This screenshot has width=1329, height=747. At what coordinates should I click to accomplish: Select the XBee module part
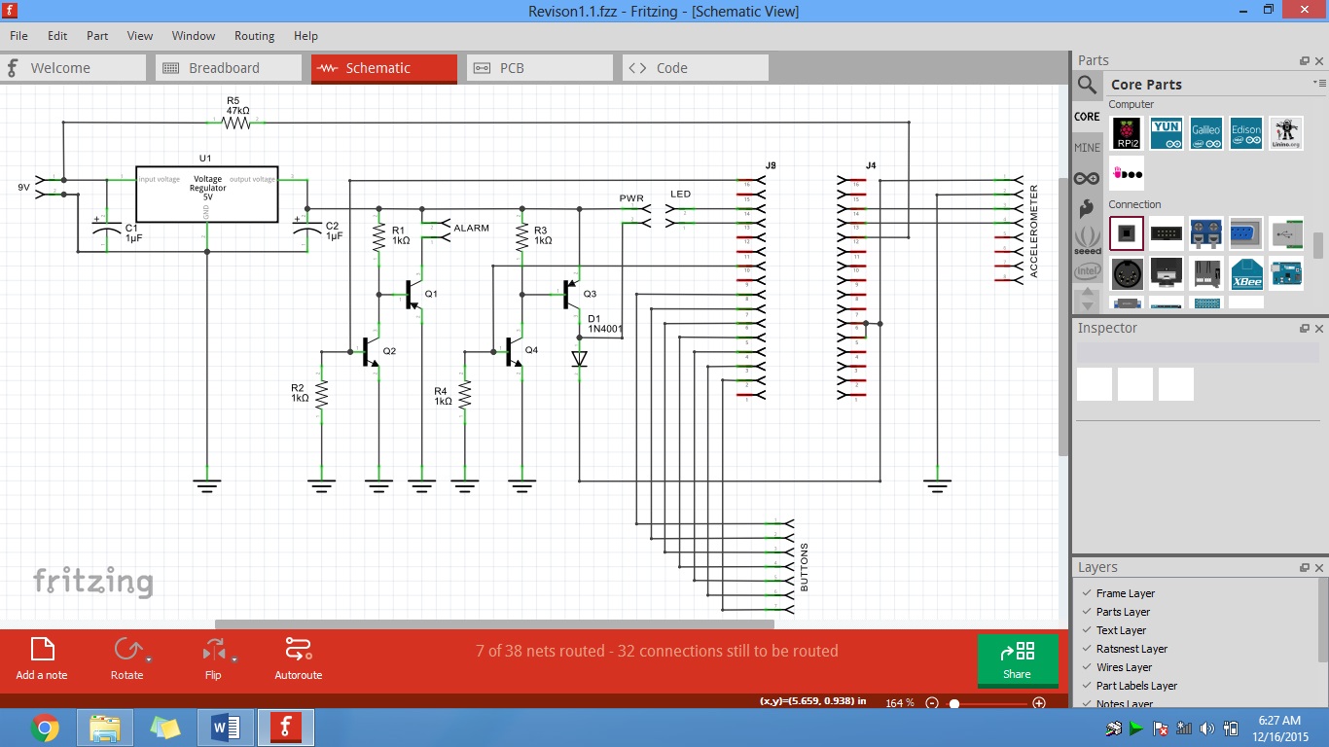tap(1245, 273)
